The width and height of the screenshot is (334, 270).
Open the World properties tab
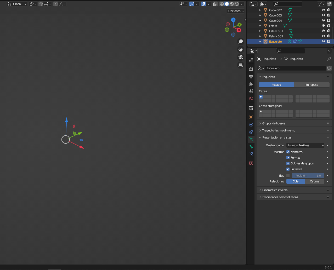click(251, 99)
